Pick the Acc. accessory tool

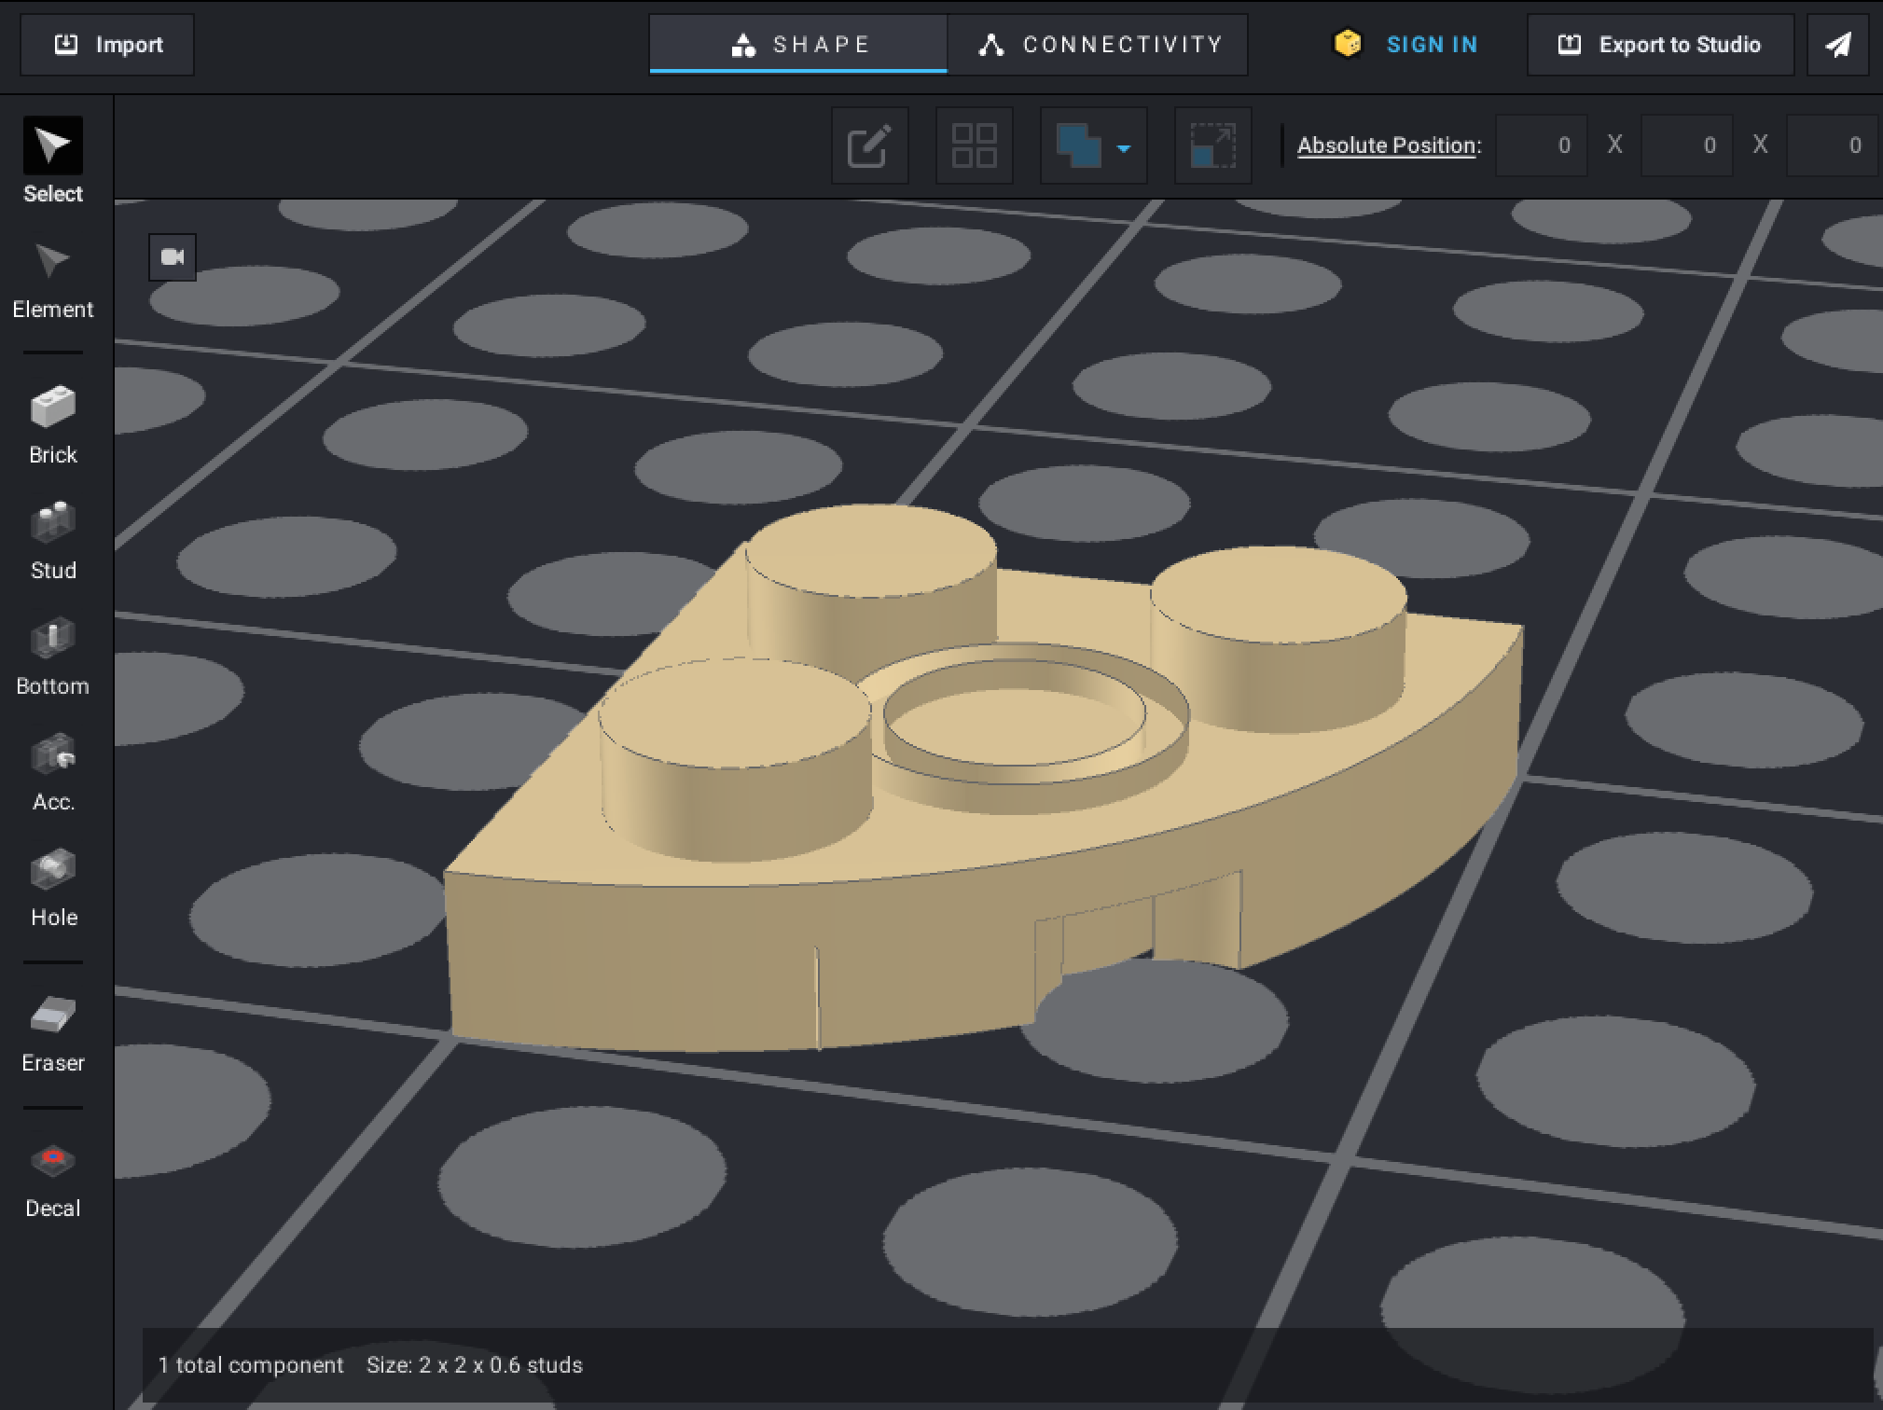click(x=52, y=771)
